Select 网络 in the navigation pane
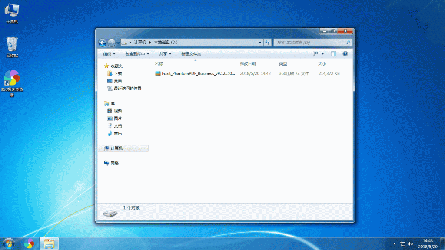This screenshot has width=445, height=250. click(x=115, y=163)
